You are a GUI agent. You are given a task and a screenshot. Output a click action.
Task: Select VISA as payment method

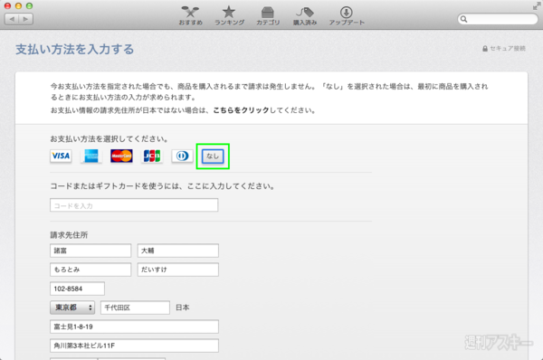click(61, 156)
